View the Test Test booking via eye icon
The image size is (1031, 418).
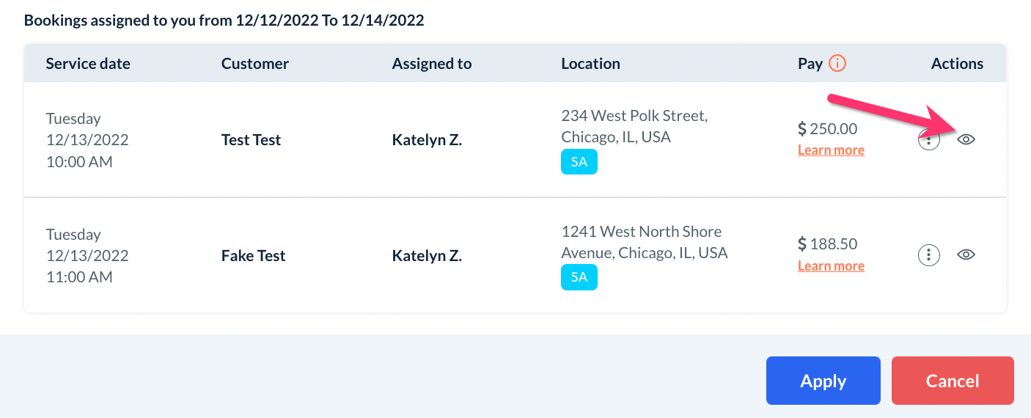point(966,139)
